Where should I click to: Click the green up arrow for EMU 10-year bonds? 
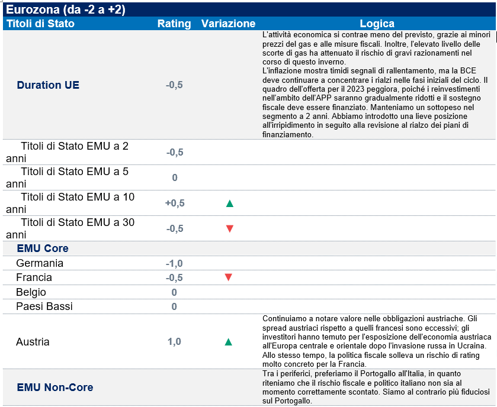pos(230,204)
